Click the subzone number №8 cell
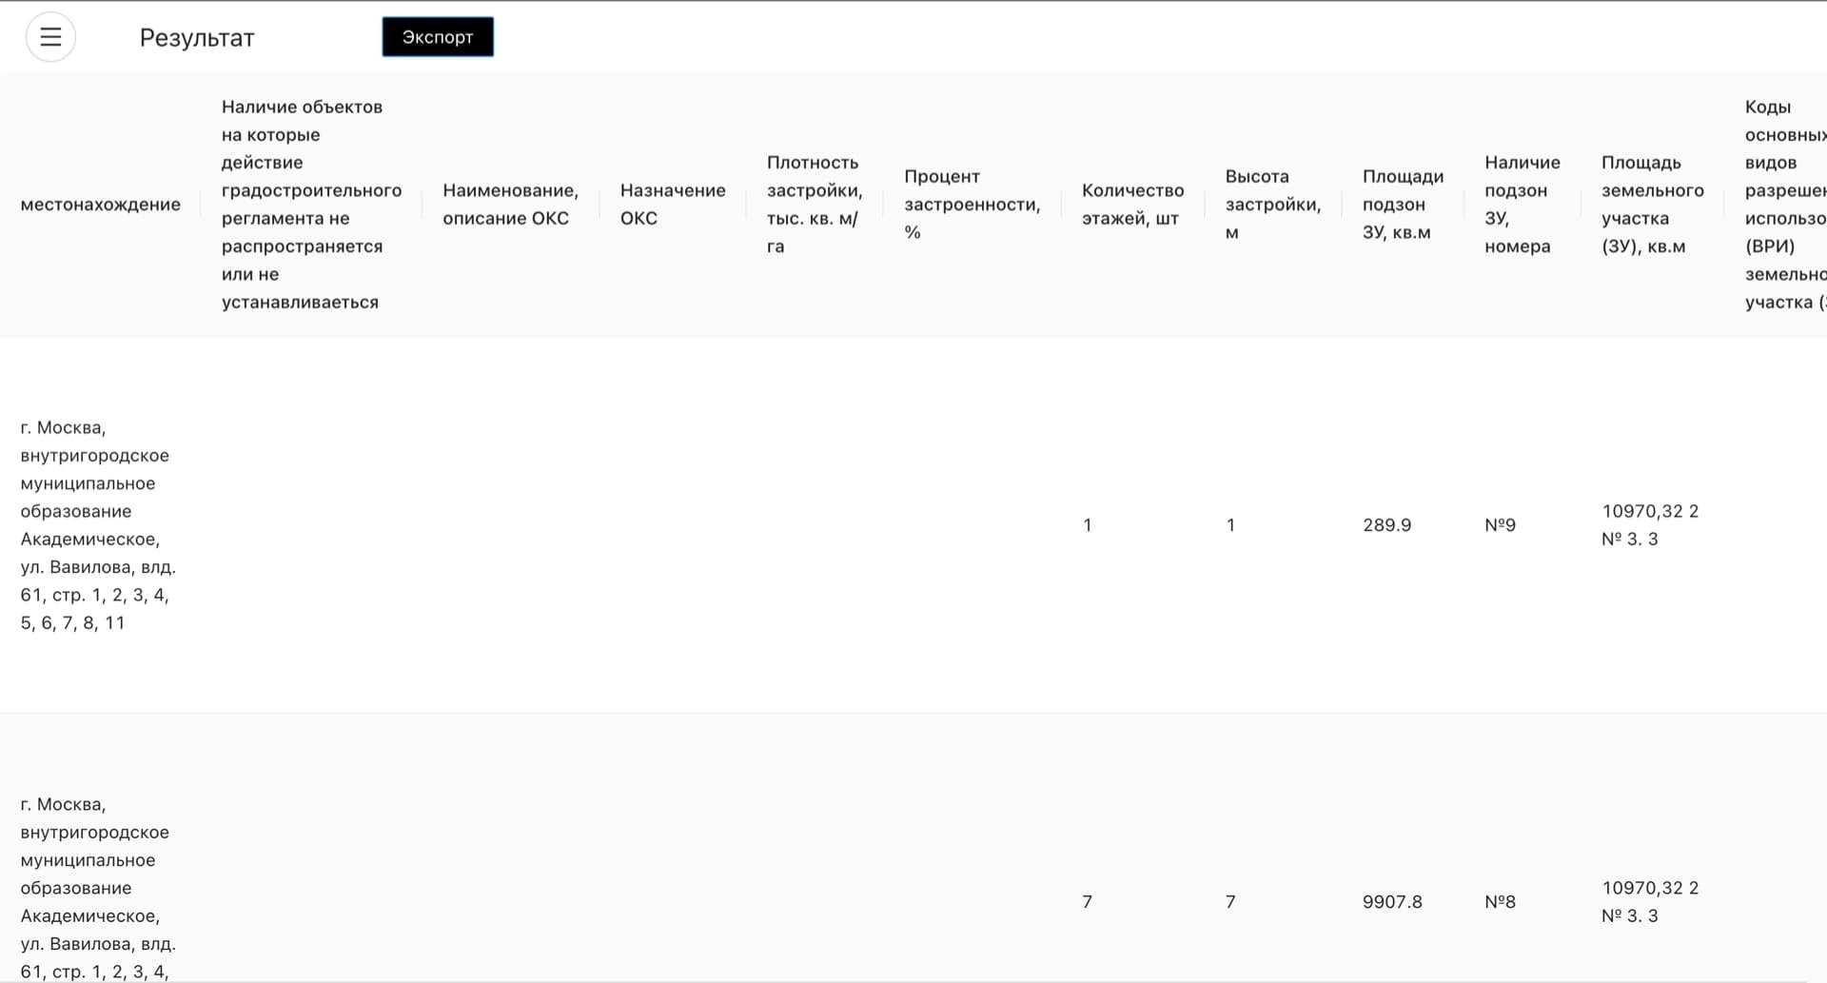This screenshot has height=983, width=1827. pyautogui.click(x=1500, y=902)
